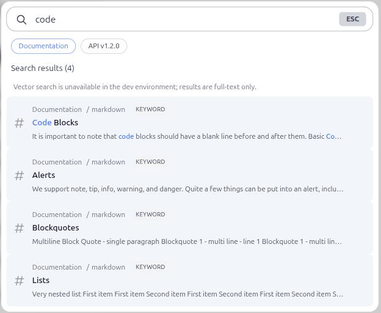This screenshot has width=381, height=313.
Task: Switch to the API v1.2.0 filter
Action: tap(104, 46)
